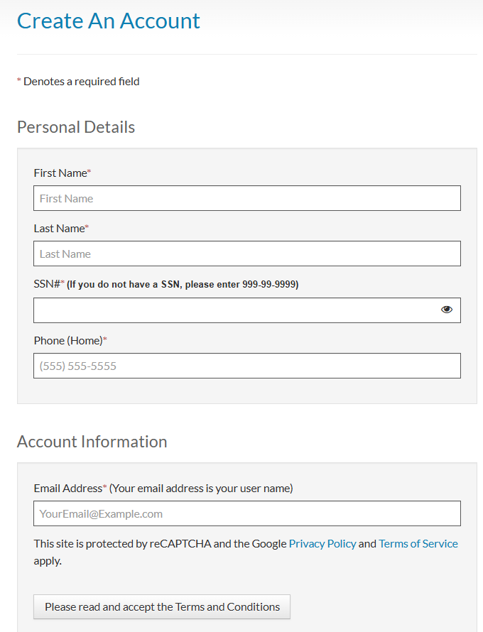The image size is (483, 632).
Task: Open the Google Privacy Policy link
Action: [322, 544]
